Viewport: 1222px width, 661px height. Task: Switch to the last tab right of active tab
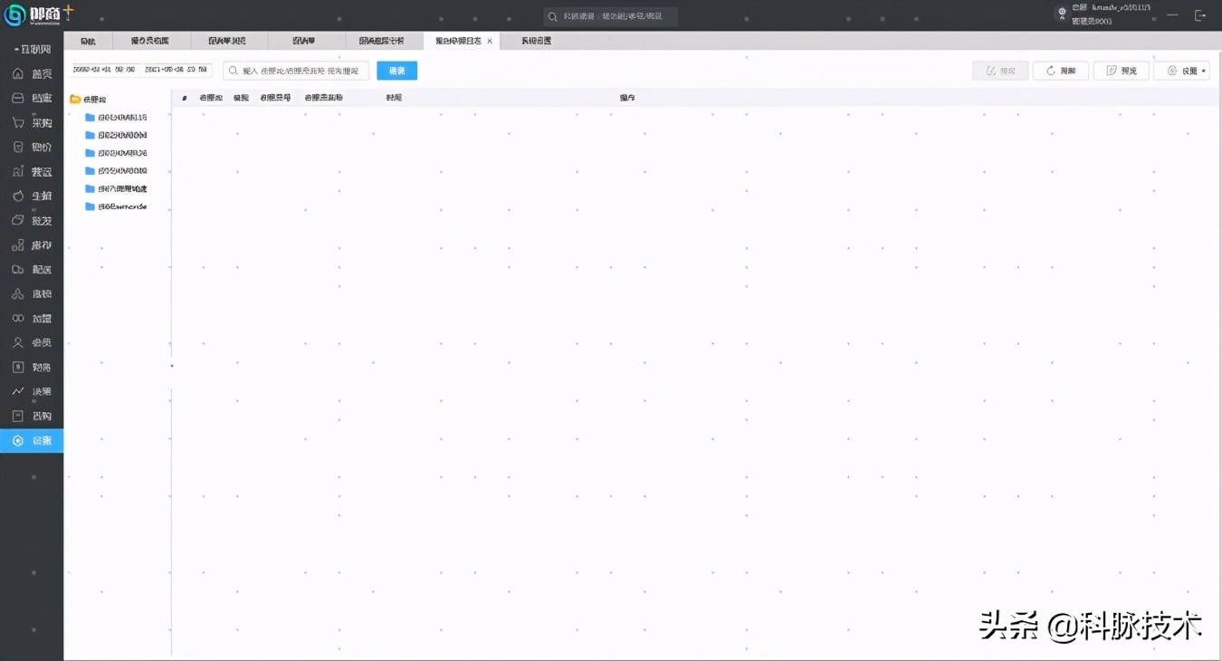[536, 41]
